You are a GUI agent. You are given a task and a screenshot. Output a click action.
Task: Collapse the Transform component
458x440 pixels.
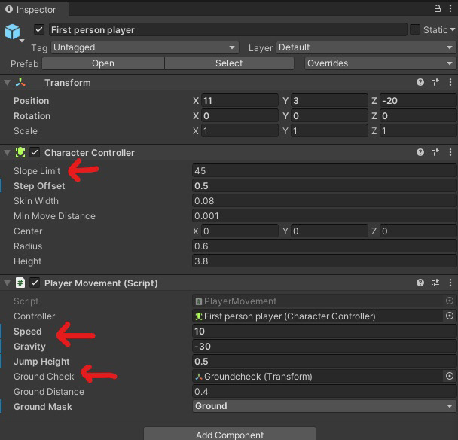click(8, 83)
